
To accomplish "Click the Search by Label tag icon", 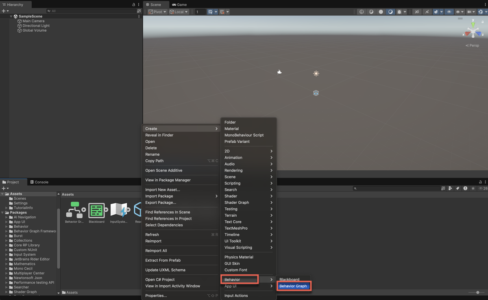I will [458, 188].
